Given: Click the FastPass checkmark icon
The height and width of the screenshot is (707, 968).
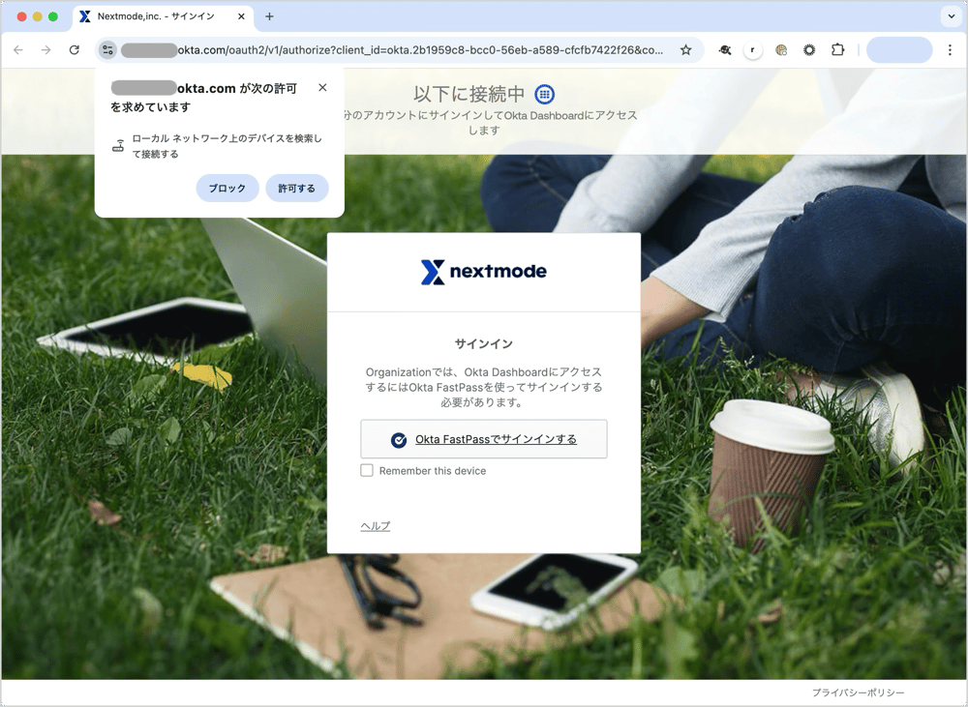Looking at the screenshot, I should [x=399, y=440].
